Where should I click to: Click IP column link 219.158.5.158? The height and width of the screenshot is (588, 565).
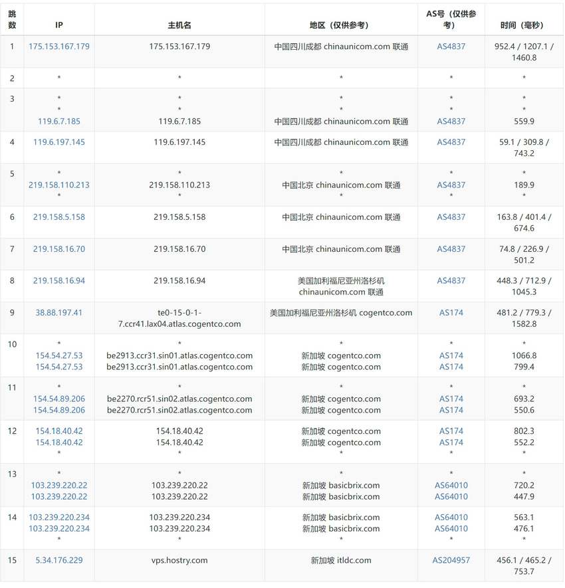(59, 217)
